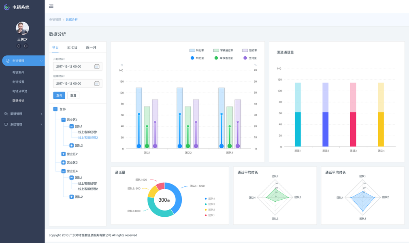Screen dimensions: 409x243
Task: Click the logout icon under the user name
Action: (26, 46)
